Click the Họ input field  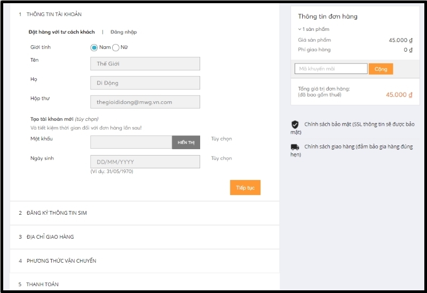click(x=145, y=83)
